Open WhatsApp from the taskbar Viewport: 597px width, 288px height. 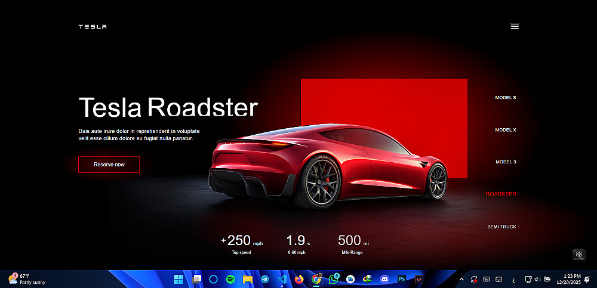[x=334, y=279]
